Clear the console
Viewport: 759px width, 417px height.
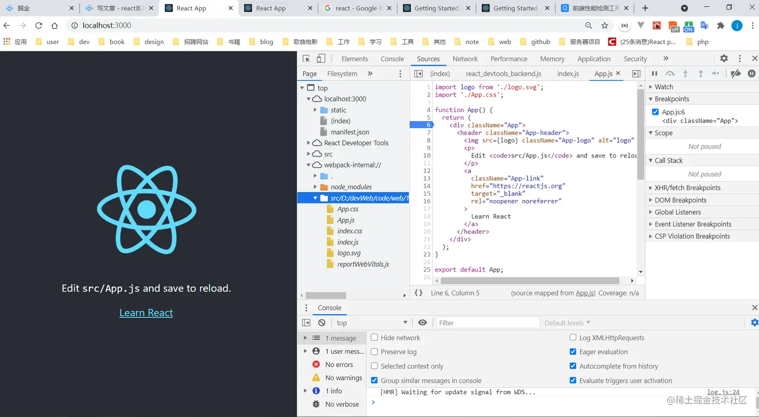[x=322, y=323]
